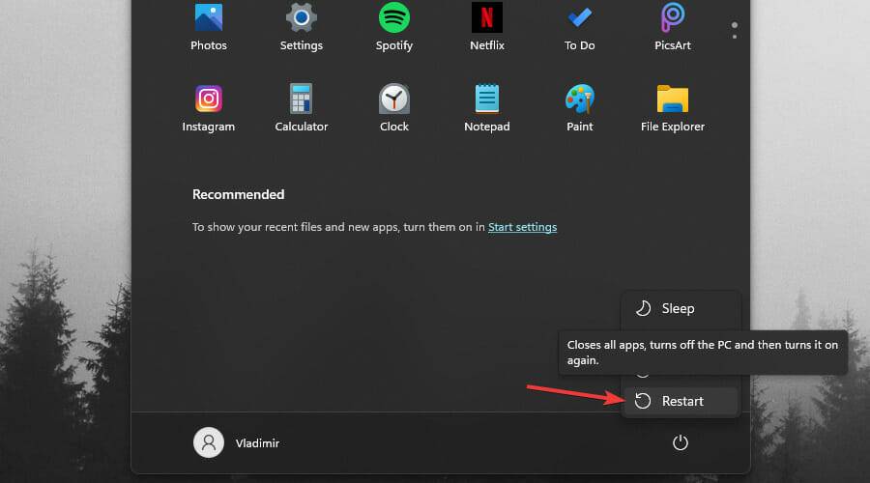Image resolution: width=870 pixels, height=483 pixels.
Task: Open the Netflix app
Action: tap(486, 26)
